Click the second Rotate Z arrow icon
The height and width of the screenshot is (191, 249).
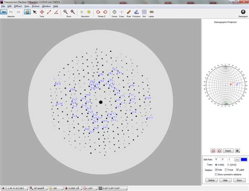(x=105, y=12)
